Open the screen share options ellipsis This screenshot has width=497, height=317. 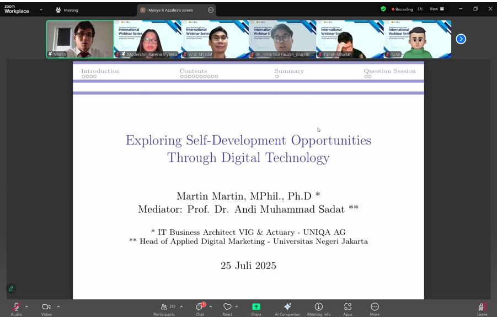point(211,10)
